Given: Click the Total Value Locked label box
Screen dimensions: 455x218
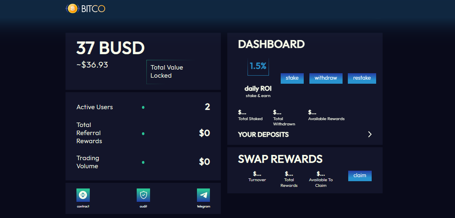Looking at the screenshot, I should point(171,72).
